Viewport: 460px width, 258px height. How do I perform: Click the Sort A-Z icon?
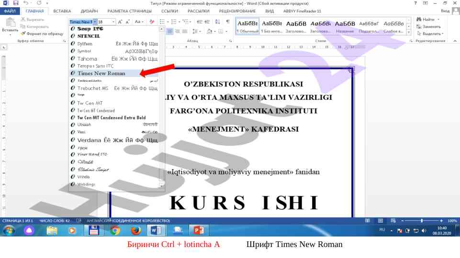(217, 22)
